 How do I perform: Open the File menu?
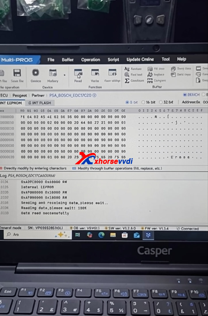(51, 60)
